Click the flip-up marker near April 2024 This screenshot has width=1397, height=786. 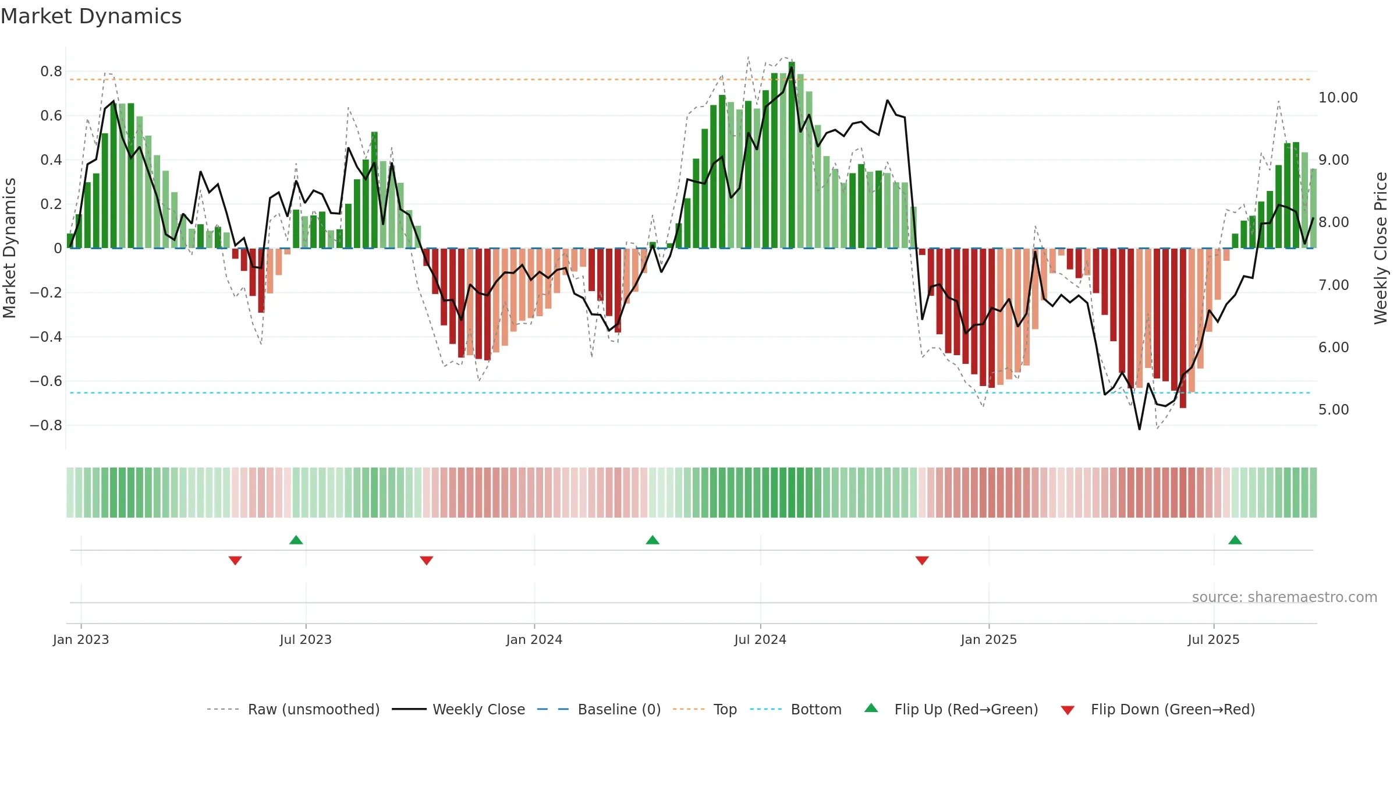point(653,540)
